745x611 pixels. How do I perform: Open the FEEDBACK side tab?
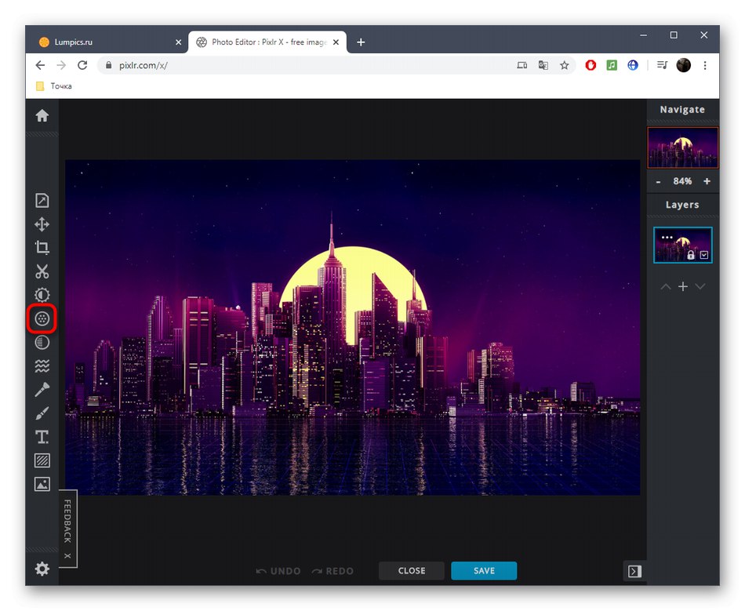(x=67, y=522)
